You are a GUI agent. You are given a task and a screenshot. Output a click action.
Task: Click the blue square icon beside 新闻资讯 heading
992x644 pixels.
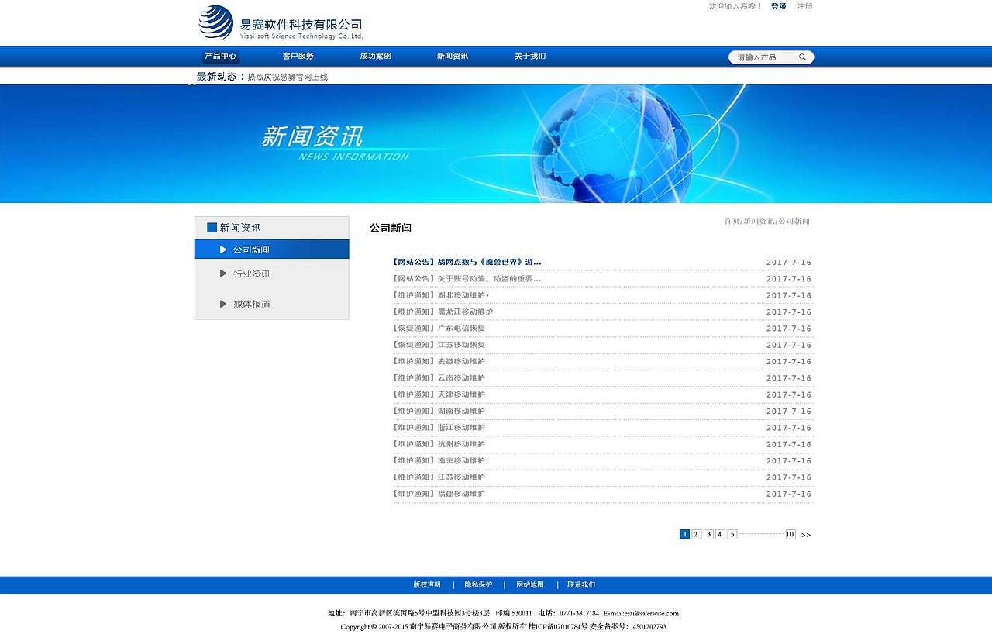coord(211,227)
